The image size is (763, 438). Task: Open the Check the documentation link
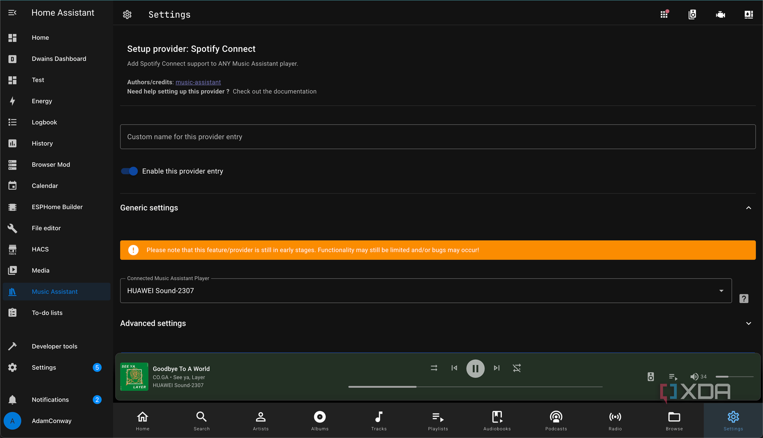pos(274,91)
